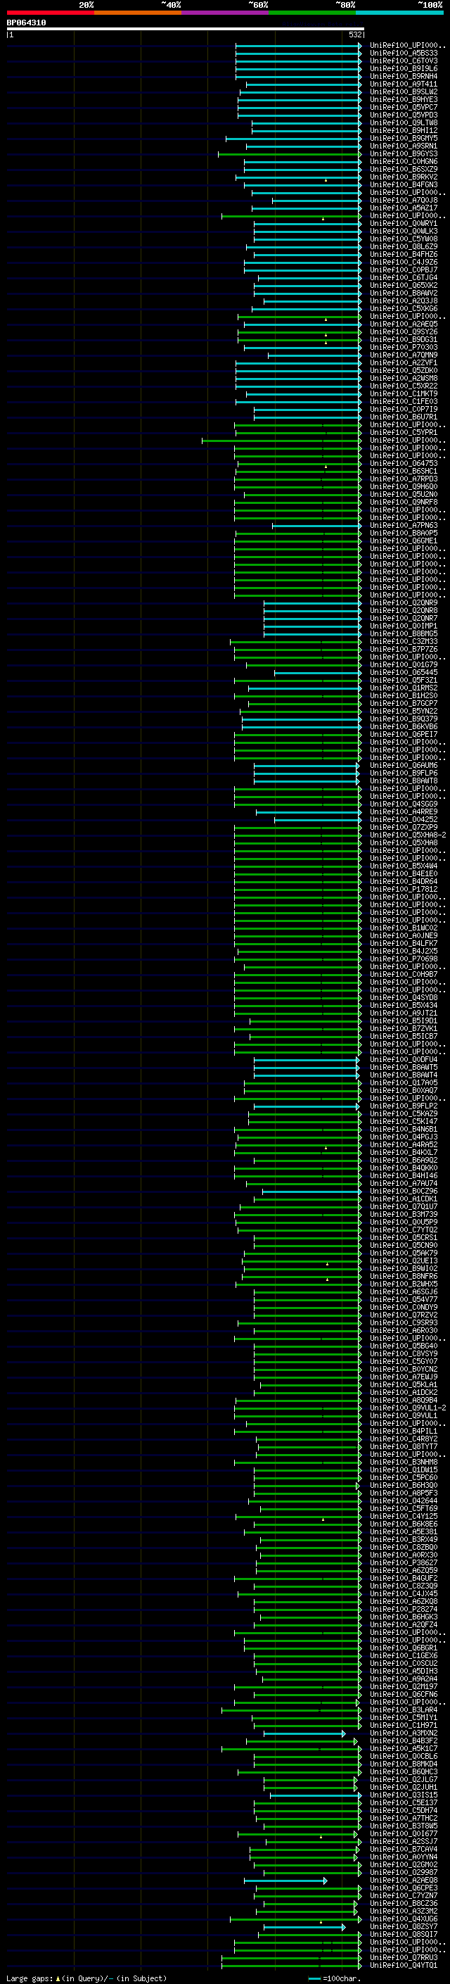The image size is (450, 1984).
Task: Click the UniRef100_B9GYS3 label
Action: (x=404, y=153)
